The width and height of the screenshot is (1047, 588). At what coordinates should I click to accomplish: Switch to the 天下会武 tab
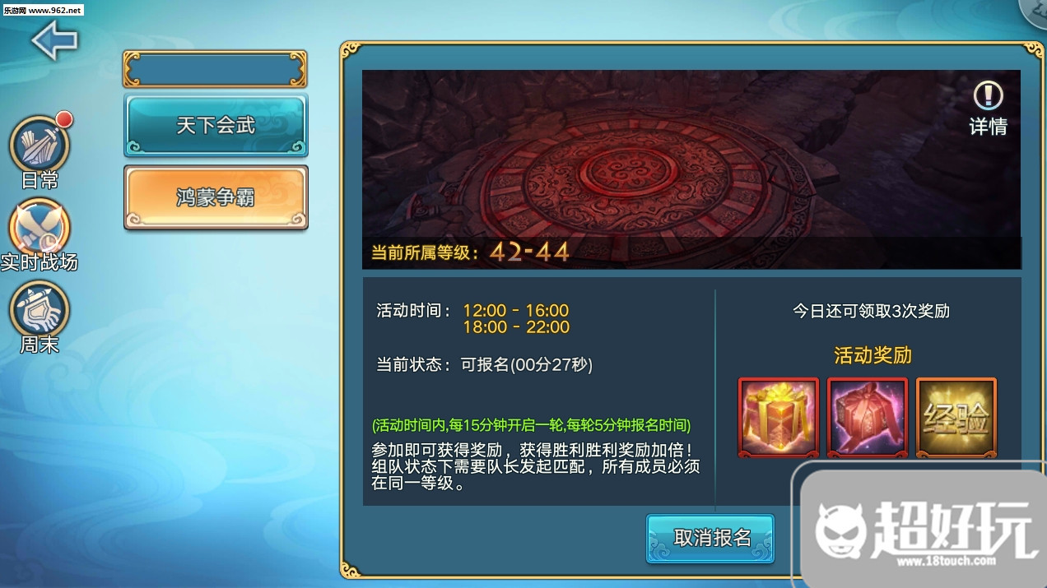[216, 125]
